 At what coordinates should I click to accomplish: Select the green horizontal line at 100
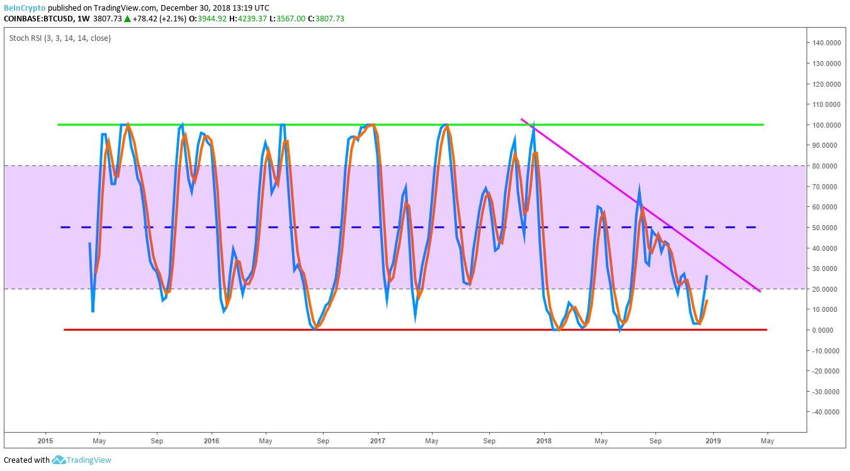pos(410,125)
